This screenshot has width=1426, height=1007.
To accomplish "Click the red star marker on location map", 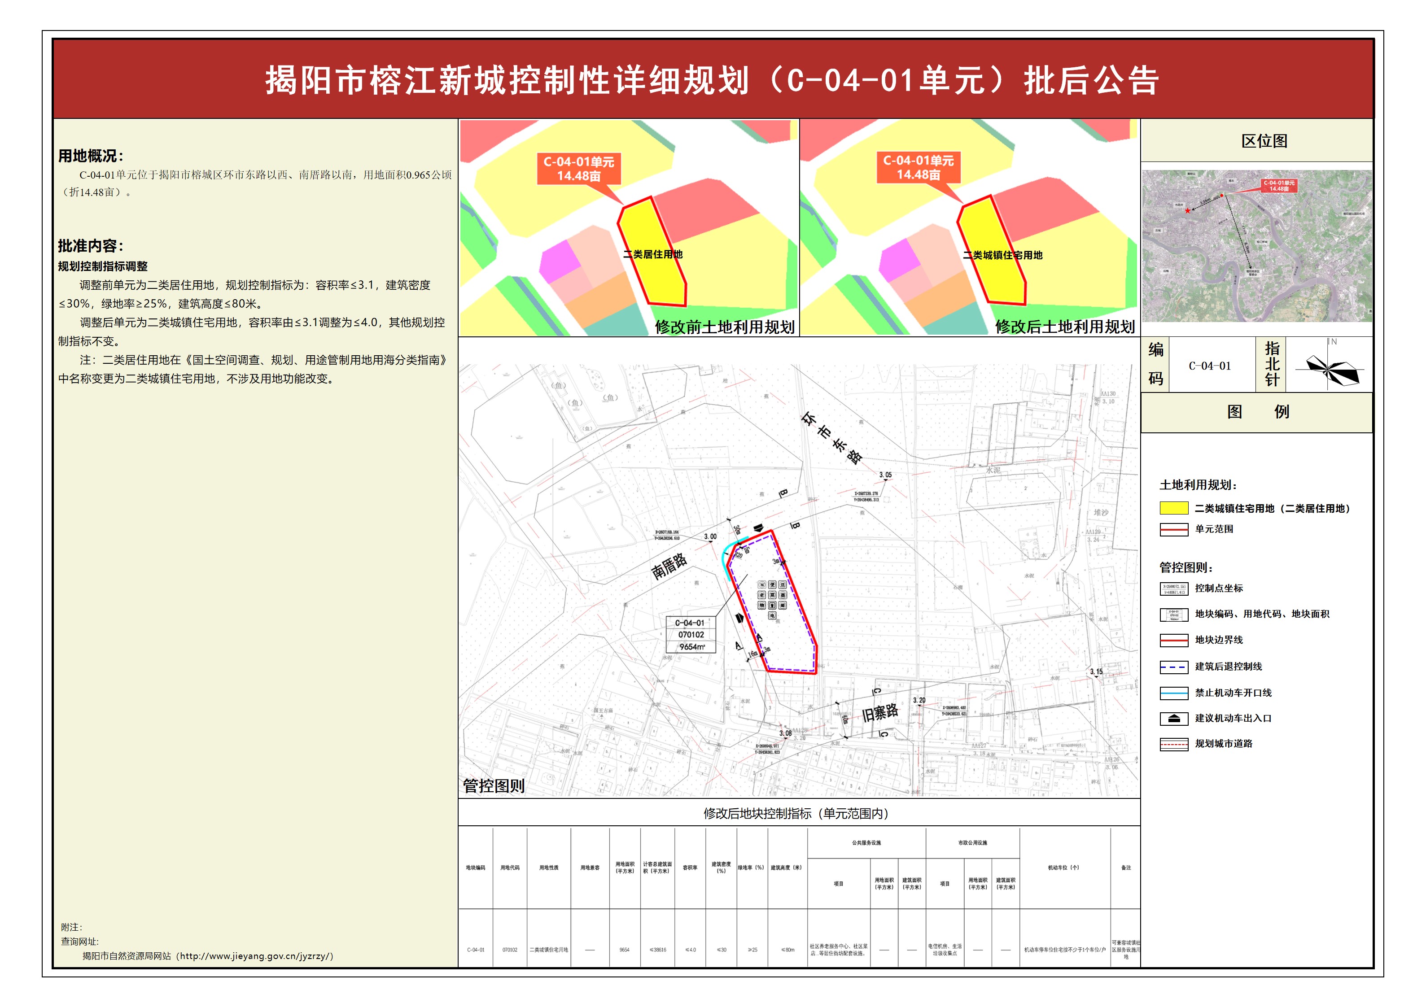I will (1187, 211).
